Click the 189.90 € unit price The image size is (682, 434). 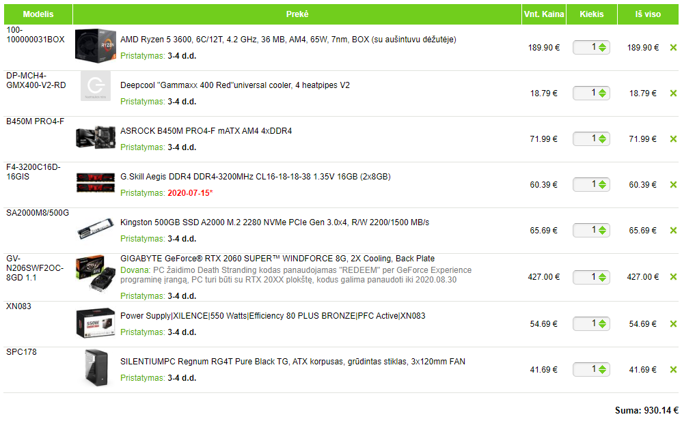(544, 48)
